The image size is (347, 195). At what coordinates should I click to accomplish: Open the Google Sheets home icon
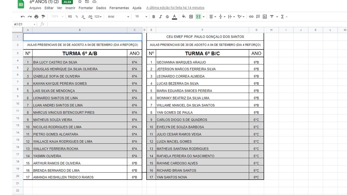pos(21,4)
